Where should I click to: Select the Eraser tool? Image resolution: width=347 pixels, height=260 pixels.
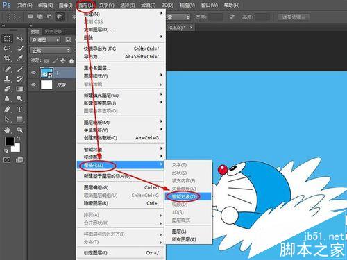tap(7, 89)
